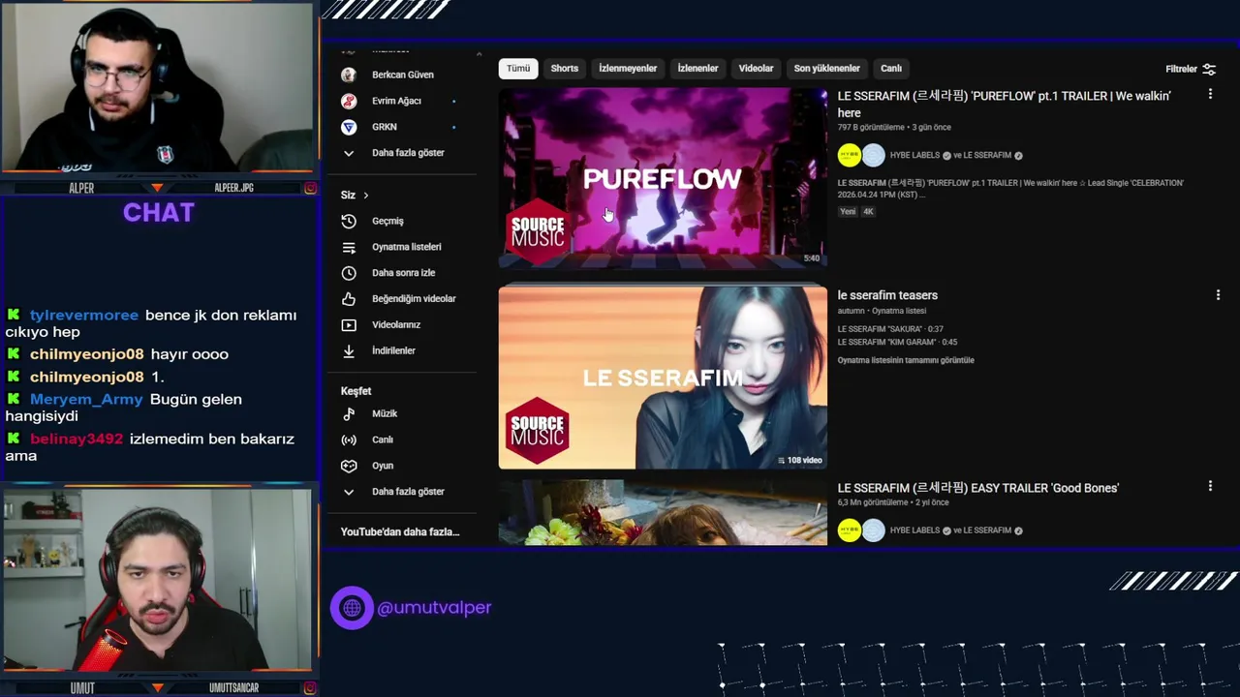Select the Shorts filter chip
Viewport: 1240px width, 697px height.
pyautogui.click(x=565, y=69)
